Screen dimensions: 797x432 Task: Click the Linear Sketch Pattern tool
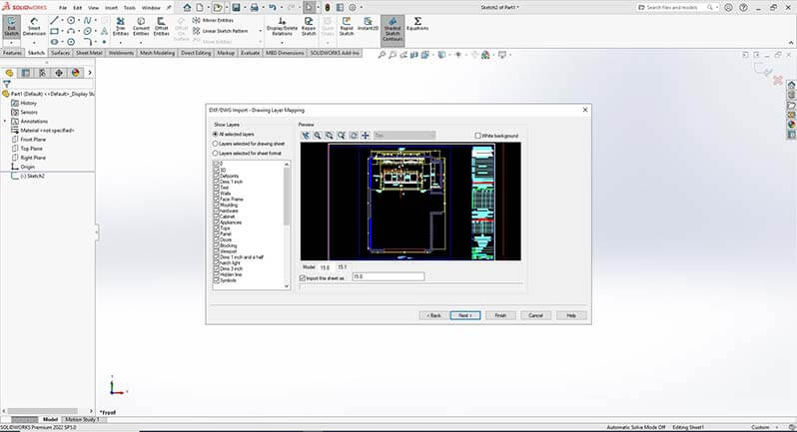point(220,31)
